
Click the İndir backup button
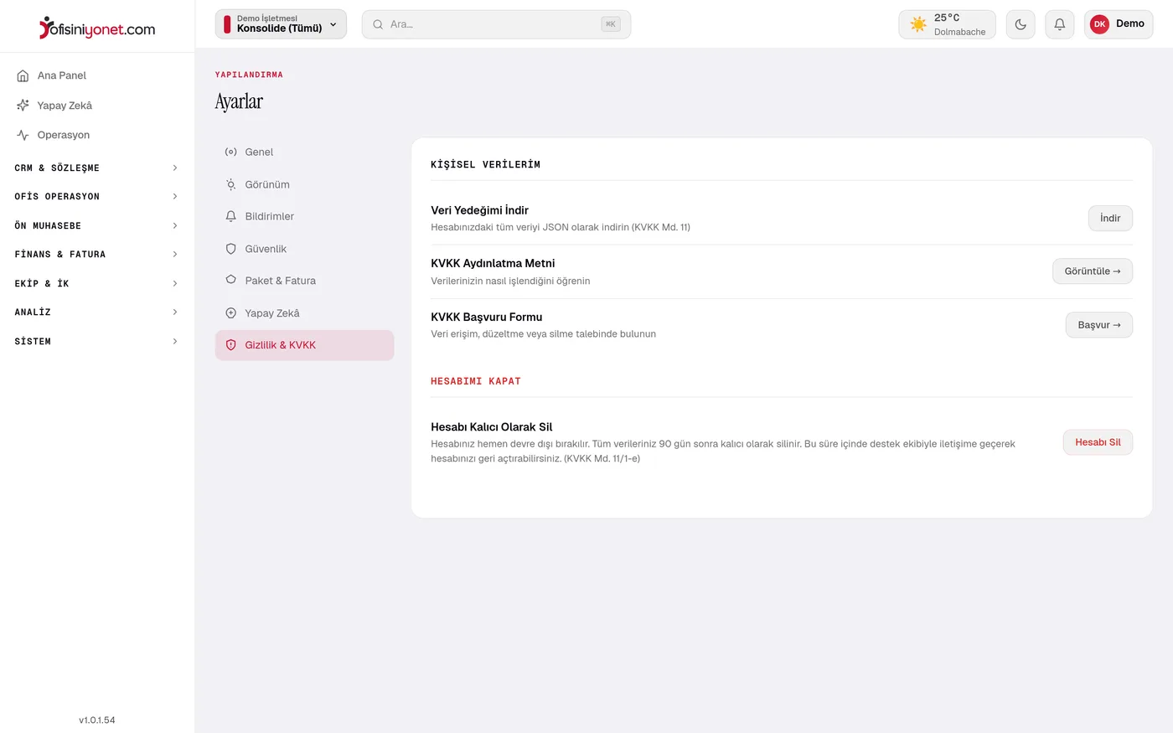coord(1110,218)
